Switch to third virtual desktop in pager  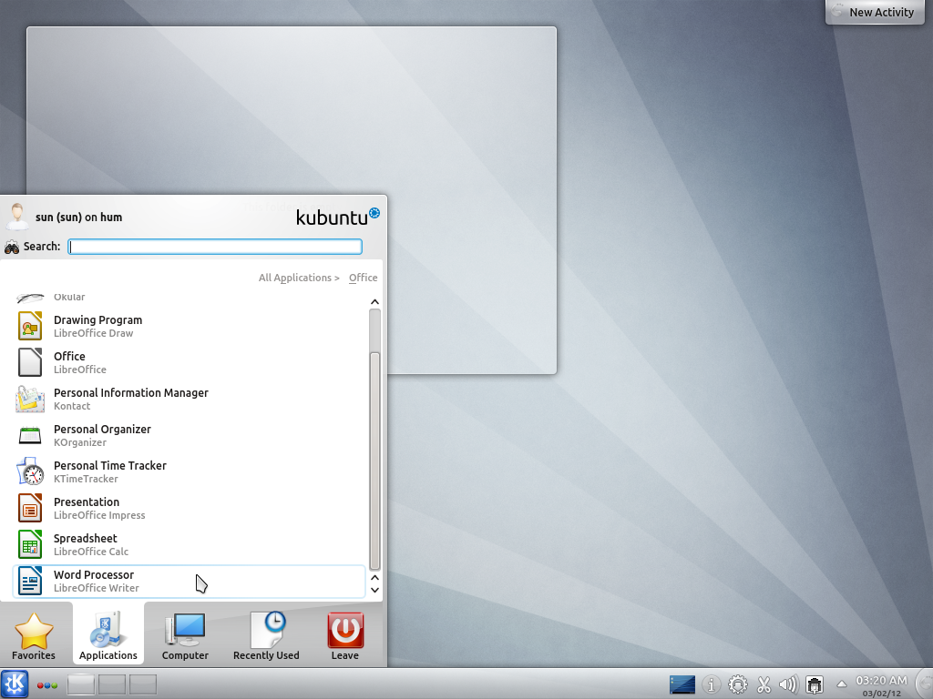click(x=143, y=684)
